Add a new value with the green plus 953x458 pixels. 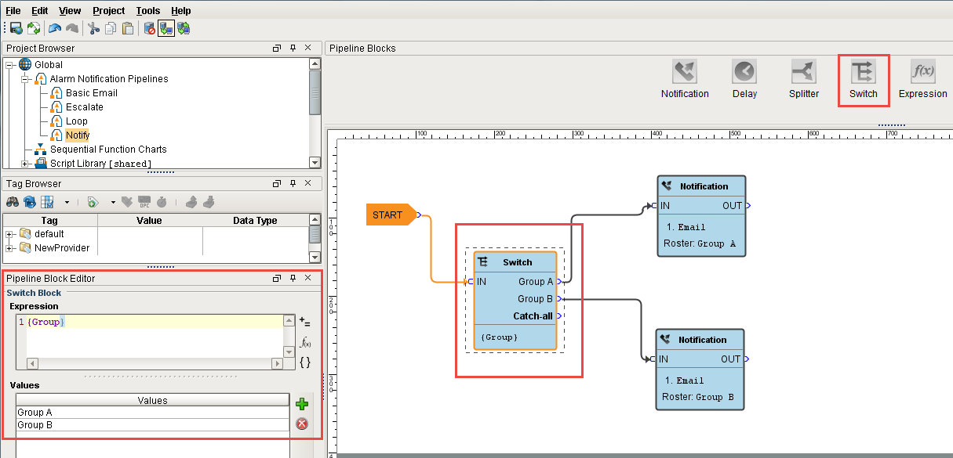point(302,404)
